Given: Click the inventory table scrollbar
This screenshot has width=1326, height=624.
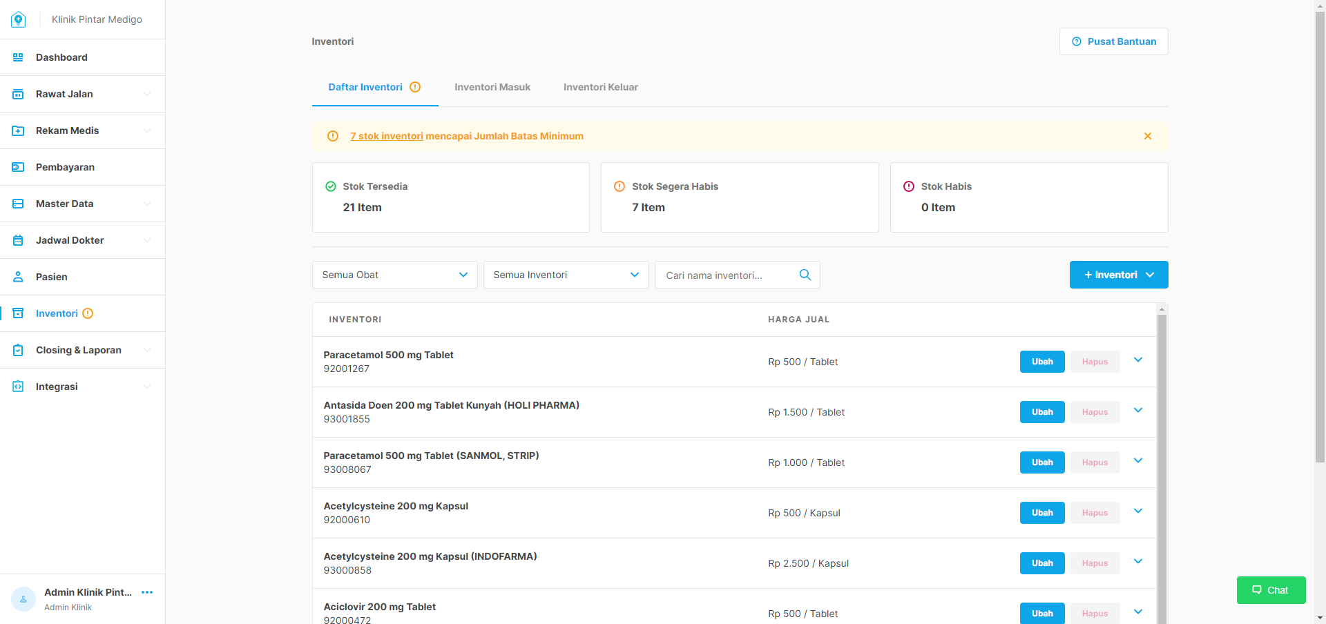Looking at the screenshot, I should tap(1162, 469).
